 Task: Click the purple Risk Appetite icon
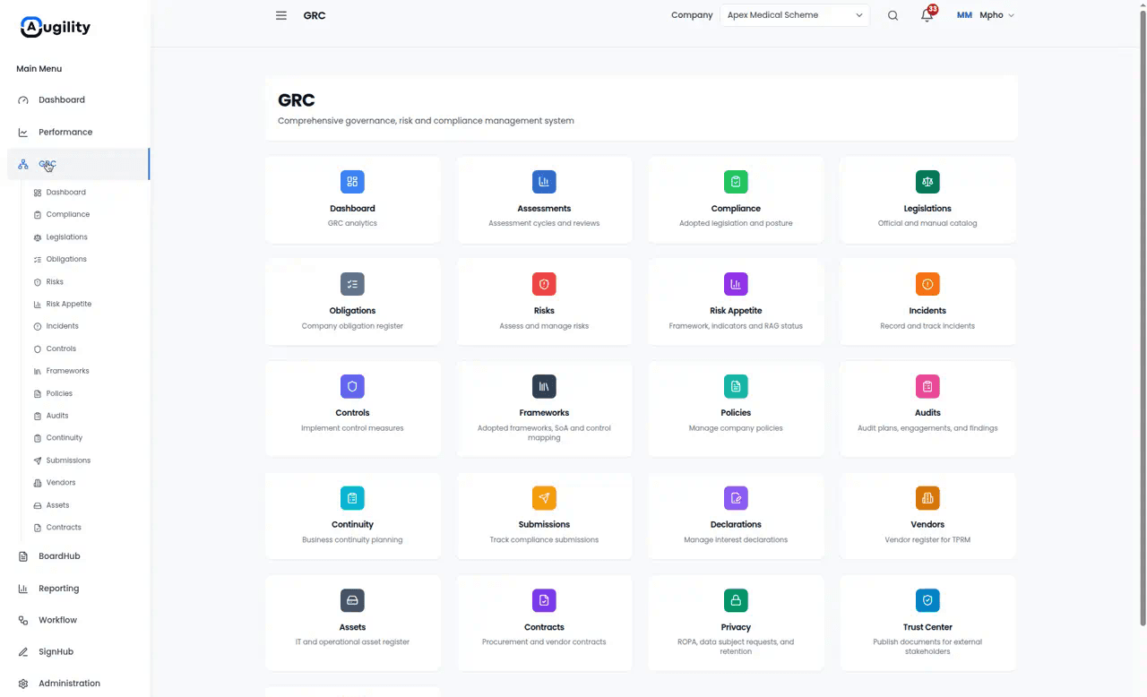pyautogui.click(x=736, y=284)
